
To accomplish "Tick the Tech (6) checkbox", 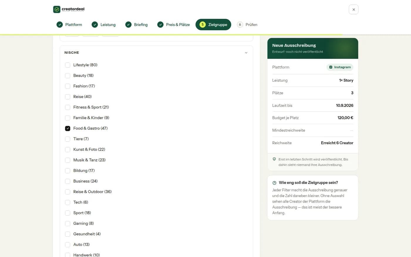I will (68, 202).
